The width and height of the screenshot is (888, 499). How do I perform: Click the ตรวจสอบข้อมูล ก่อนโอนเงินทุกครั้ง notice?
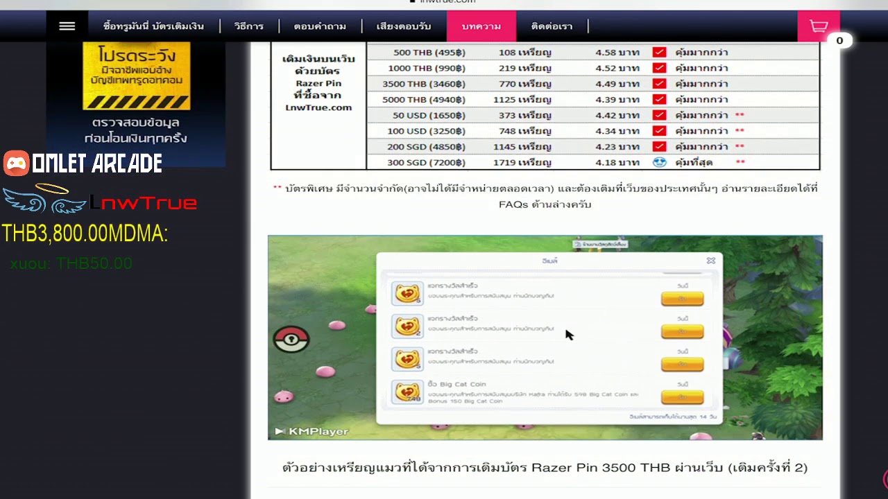point(136,130)
